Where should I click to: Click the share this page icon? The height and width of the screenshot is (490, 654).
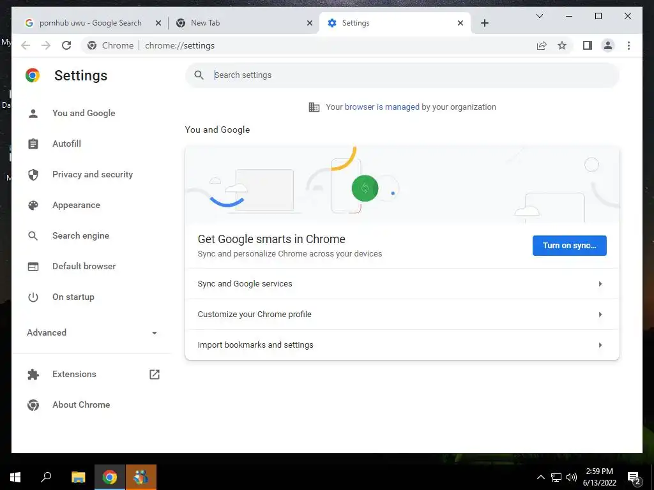[542, 45]
